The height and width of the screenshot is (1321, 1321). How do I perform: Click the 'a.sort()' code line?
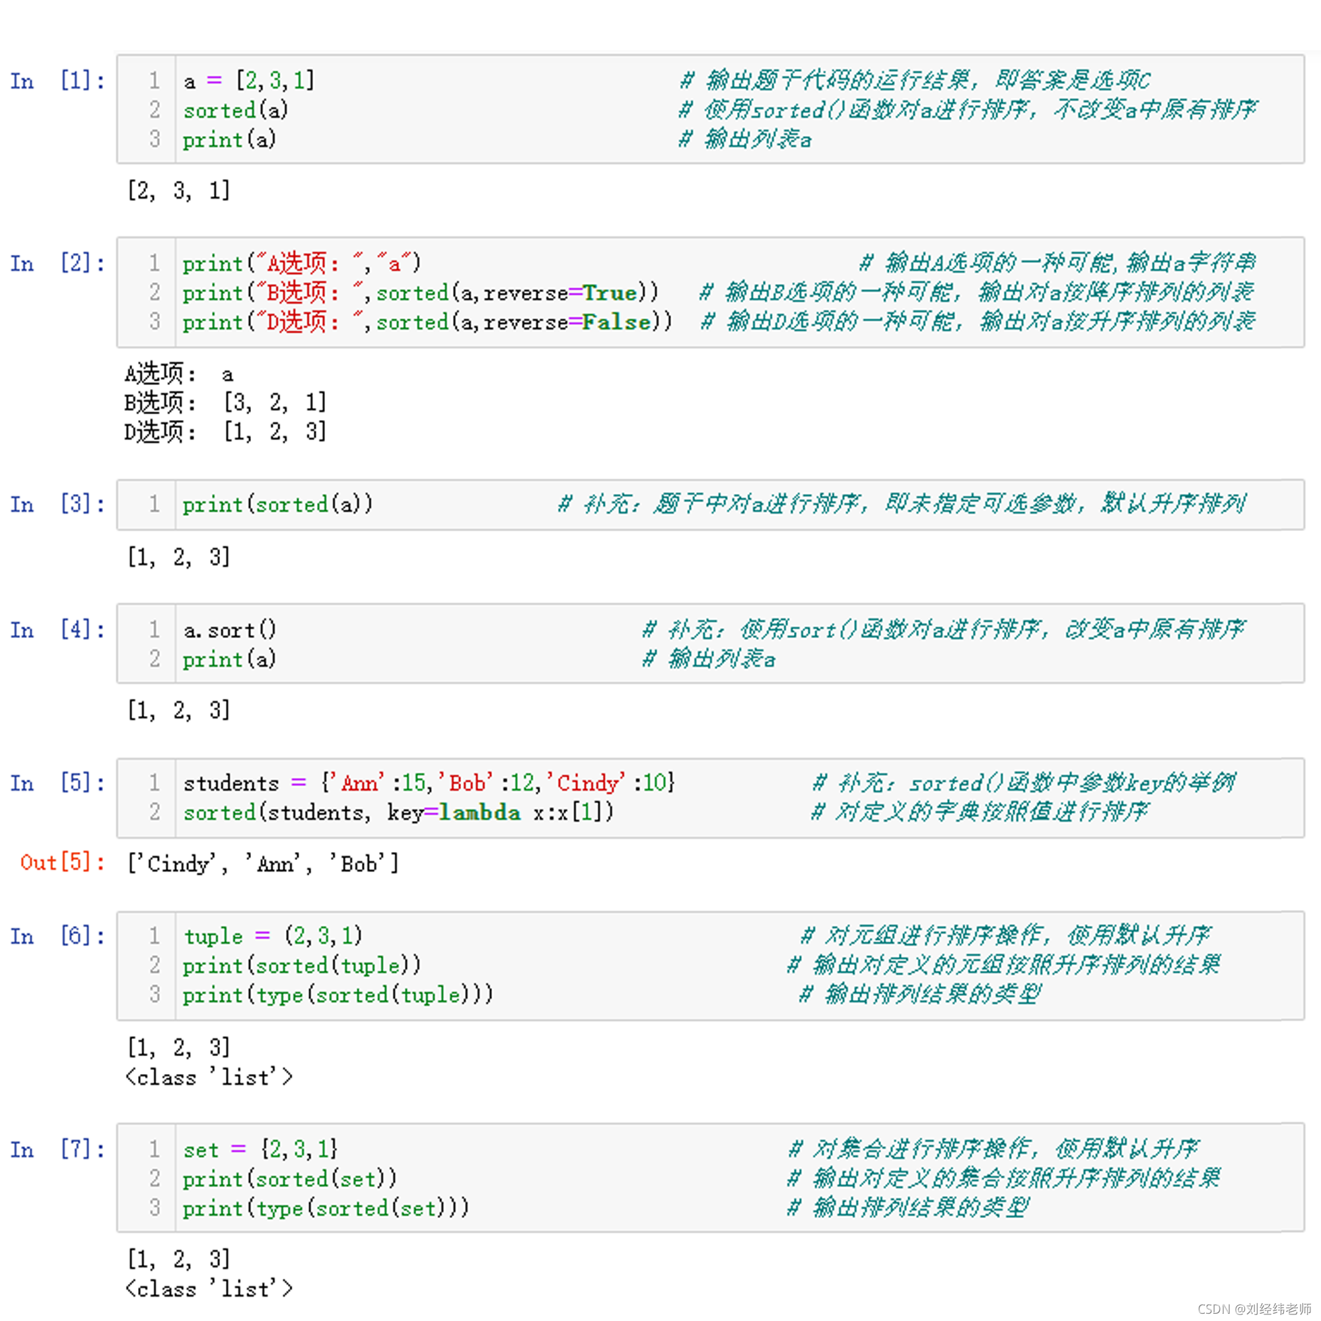(230, 629)
